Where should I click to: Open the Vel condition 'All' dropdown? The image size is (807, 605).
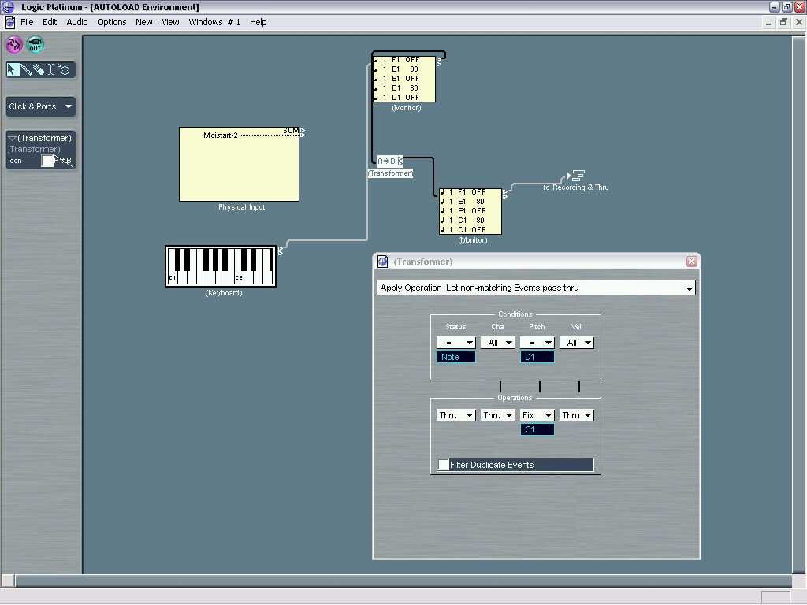576,343
